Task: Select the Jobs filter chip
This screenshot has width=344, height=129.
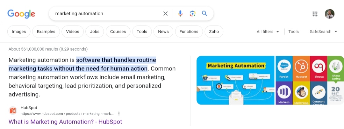Action: click(95, 32)
